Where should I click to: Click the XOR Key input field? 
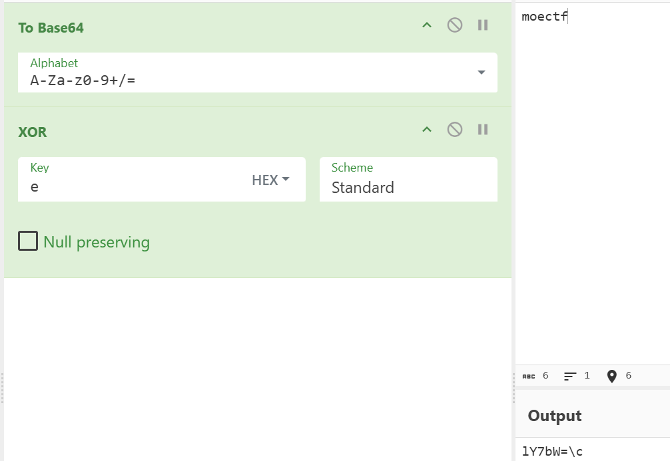coord(133,187)
